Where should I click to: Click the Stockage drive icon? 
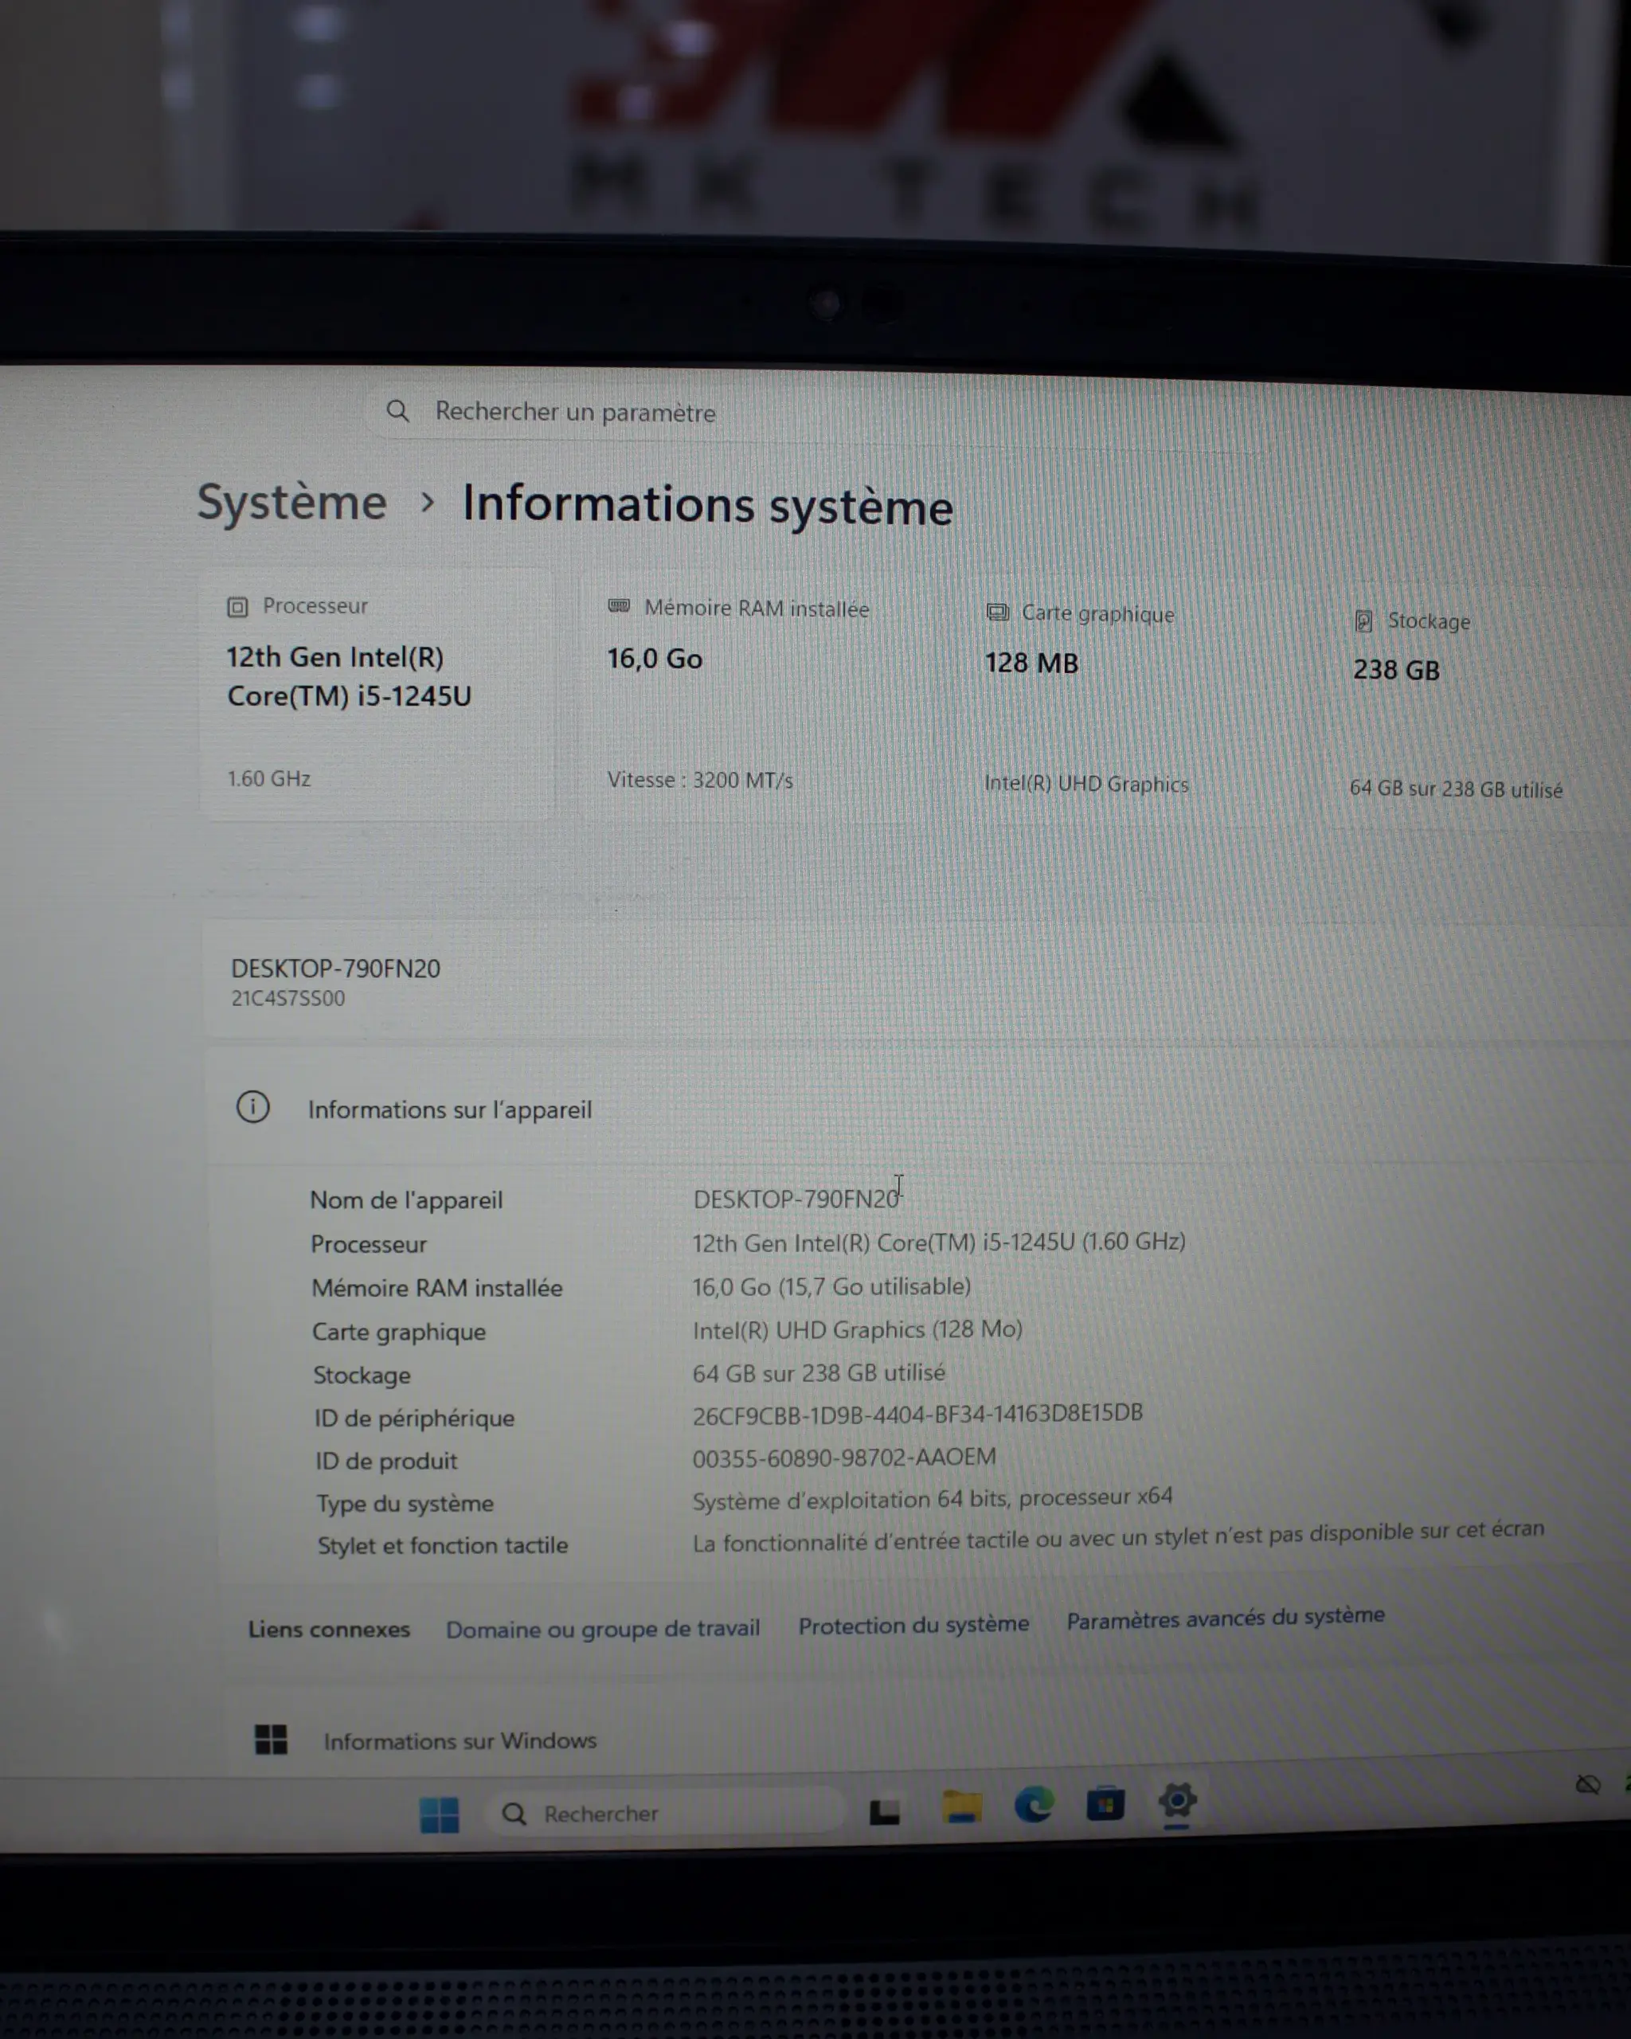(1363, 621)
